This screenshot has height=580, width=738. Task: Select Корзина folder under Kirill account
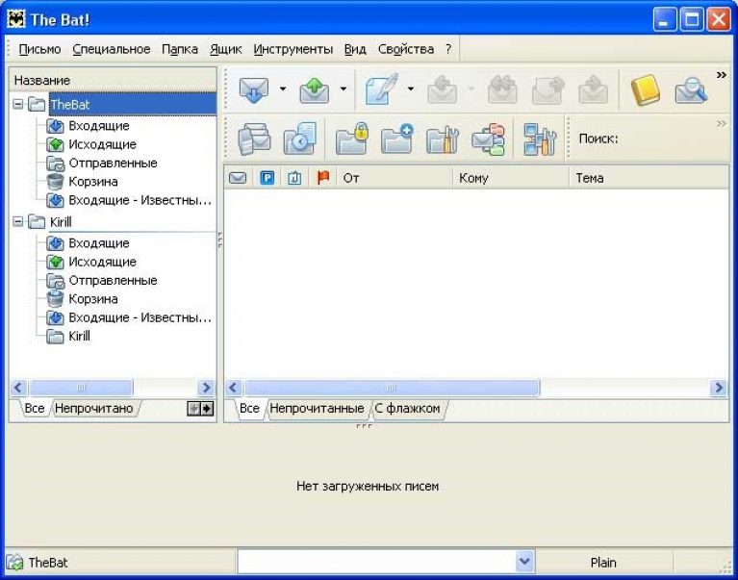(92, 299)
